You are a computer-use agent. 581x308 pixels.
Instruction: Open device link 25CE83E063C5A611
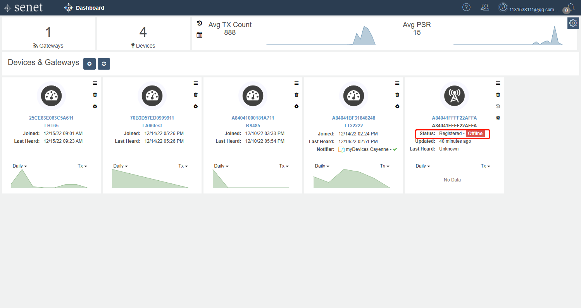[x=51, y=118]
